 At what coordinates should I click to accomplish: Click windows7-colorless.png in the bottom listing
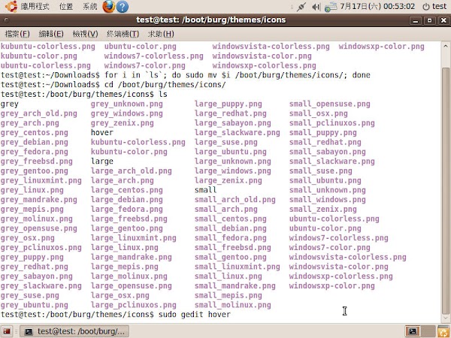(338, 238)
